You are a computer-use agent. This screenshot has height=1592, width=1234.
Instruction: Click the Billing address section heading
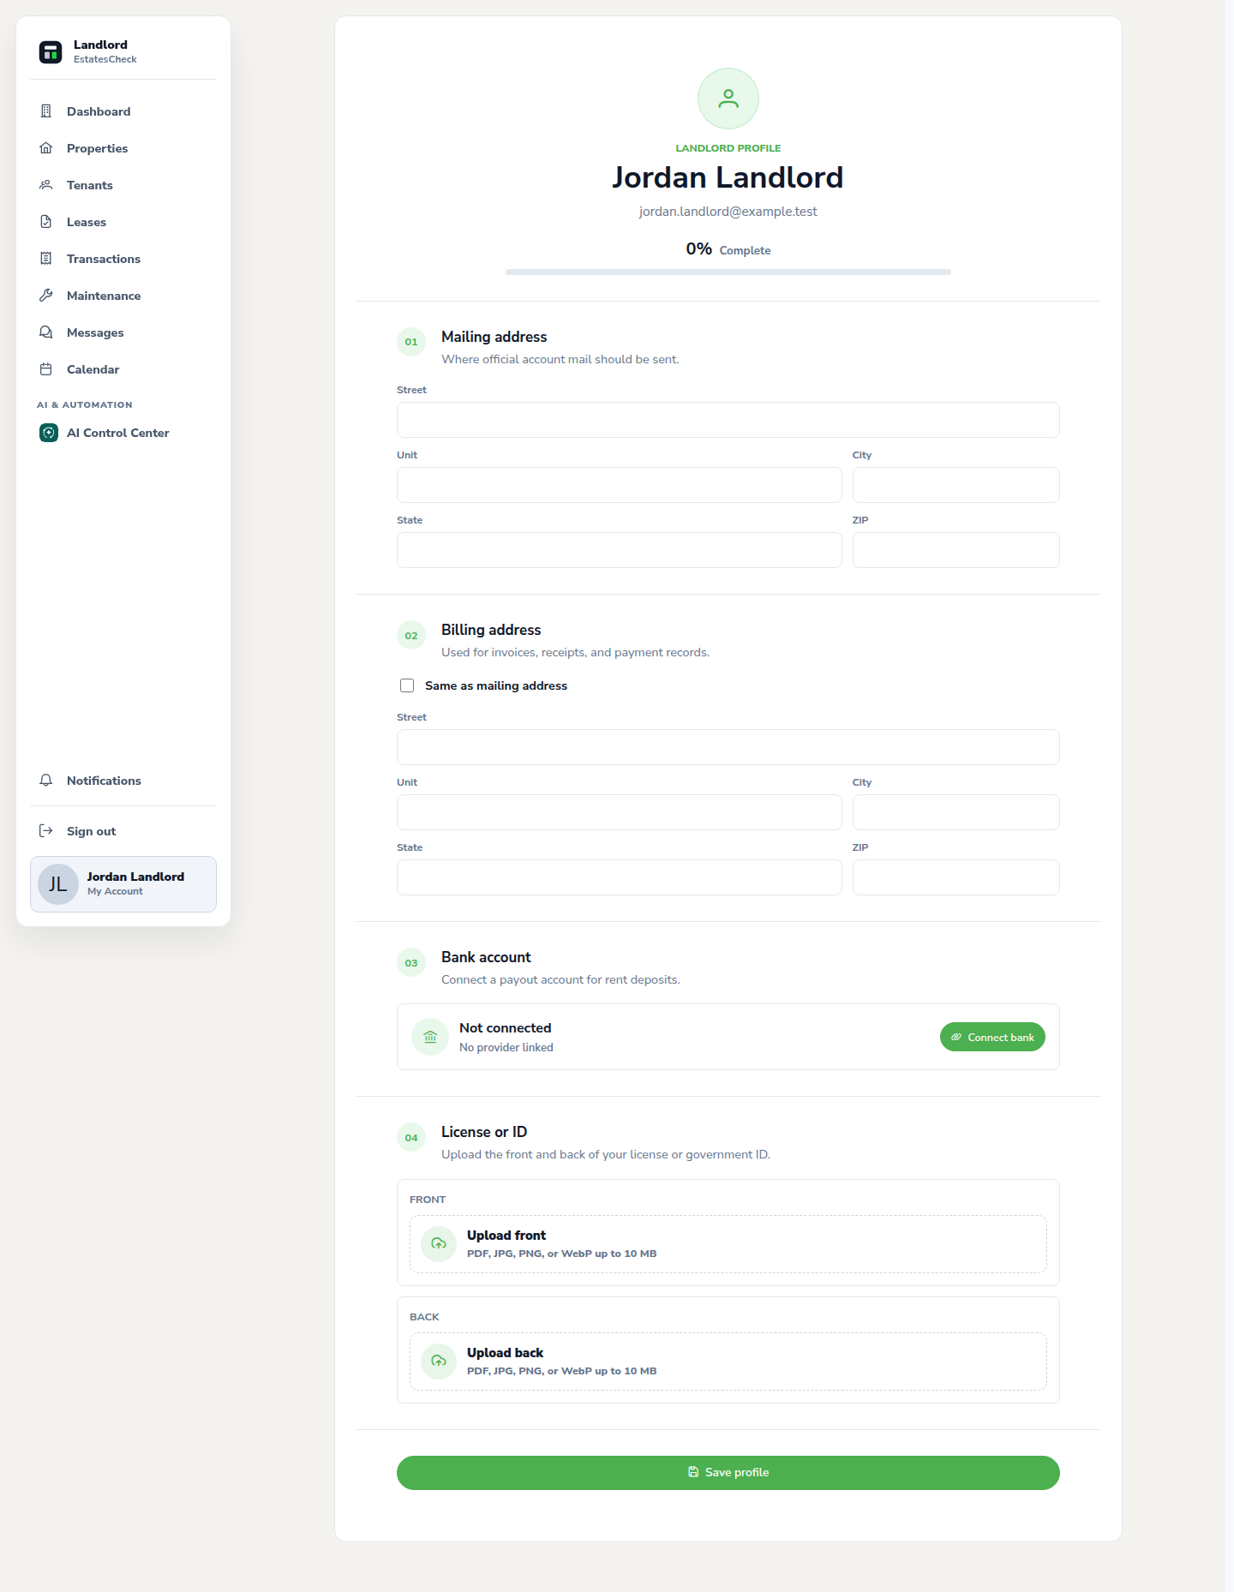pyautogui.click(x=491, y=630)
